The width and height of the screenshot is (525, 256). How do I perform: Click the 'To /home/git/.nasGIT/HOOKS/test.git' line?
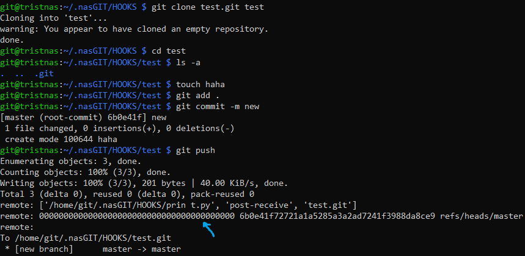coord(85,238)
